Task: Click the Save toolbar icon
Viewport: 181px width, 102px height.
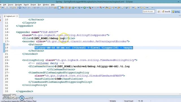Action: (x=5, y=8)
